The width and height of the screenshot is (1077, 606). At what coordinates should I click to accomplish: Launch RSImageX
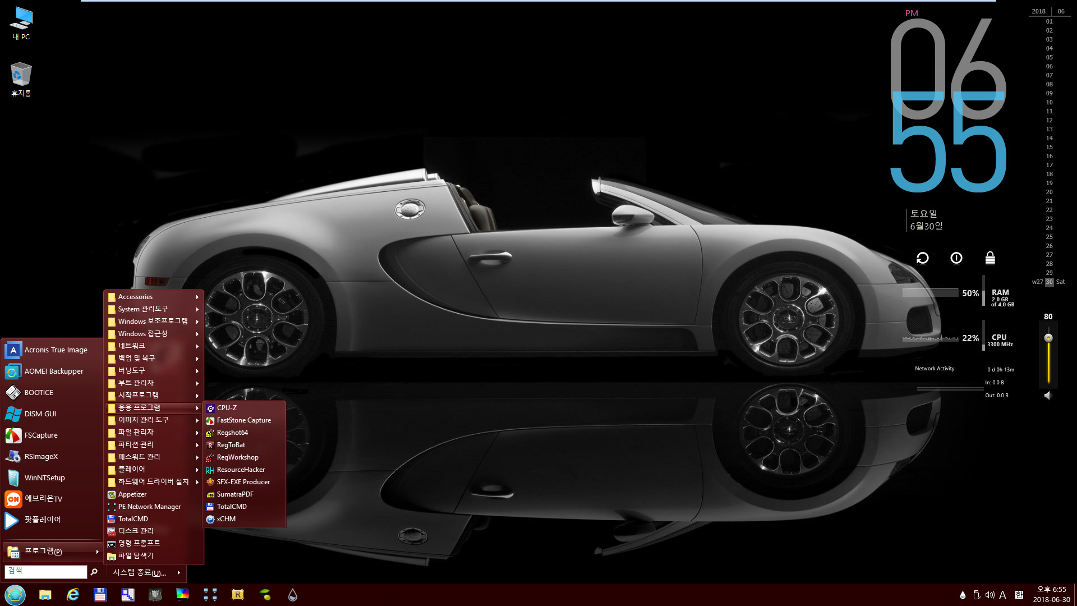(x=52, y=456)
